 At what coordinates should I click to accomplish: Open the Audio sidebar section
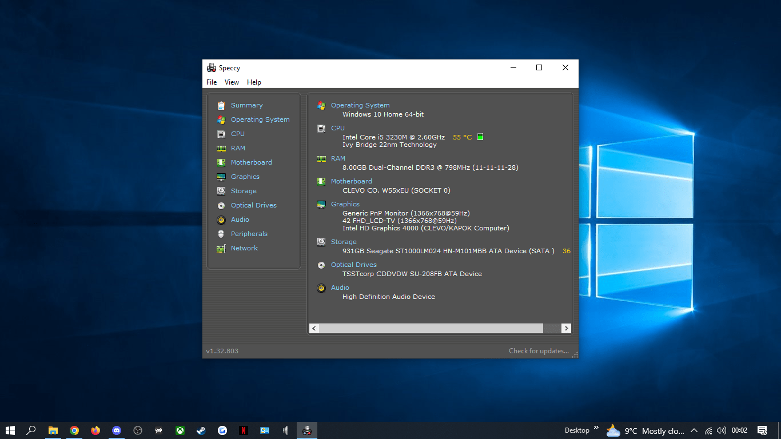coord(240,219)
